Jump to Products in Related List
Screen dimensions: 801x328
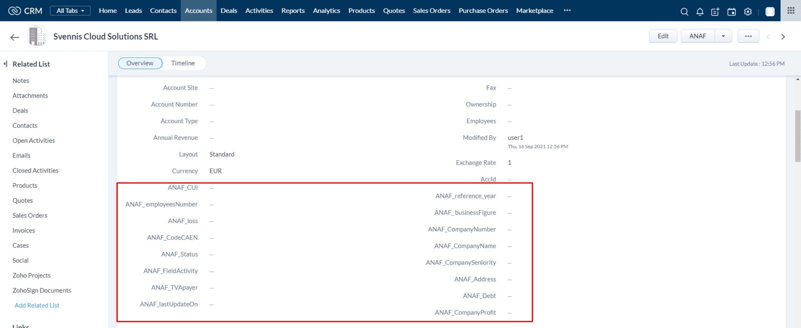click(25, 185)
